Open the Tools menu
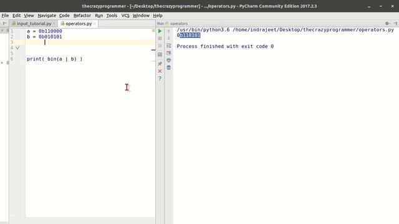Screen dimensions: 399x224 [112, 16]
